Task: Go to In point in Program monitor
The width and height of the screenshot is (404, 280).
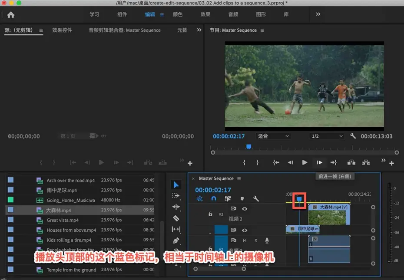Action: tap(276, 162)
